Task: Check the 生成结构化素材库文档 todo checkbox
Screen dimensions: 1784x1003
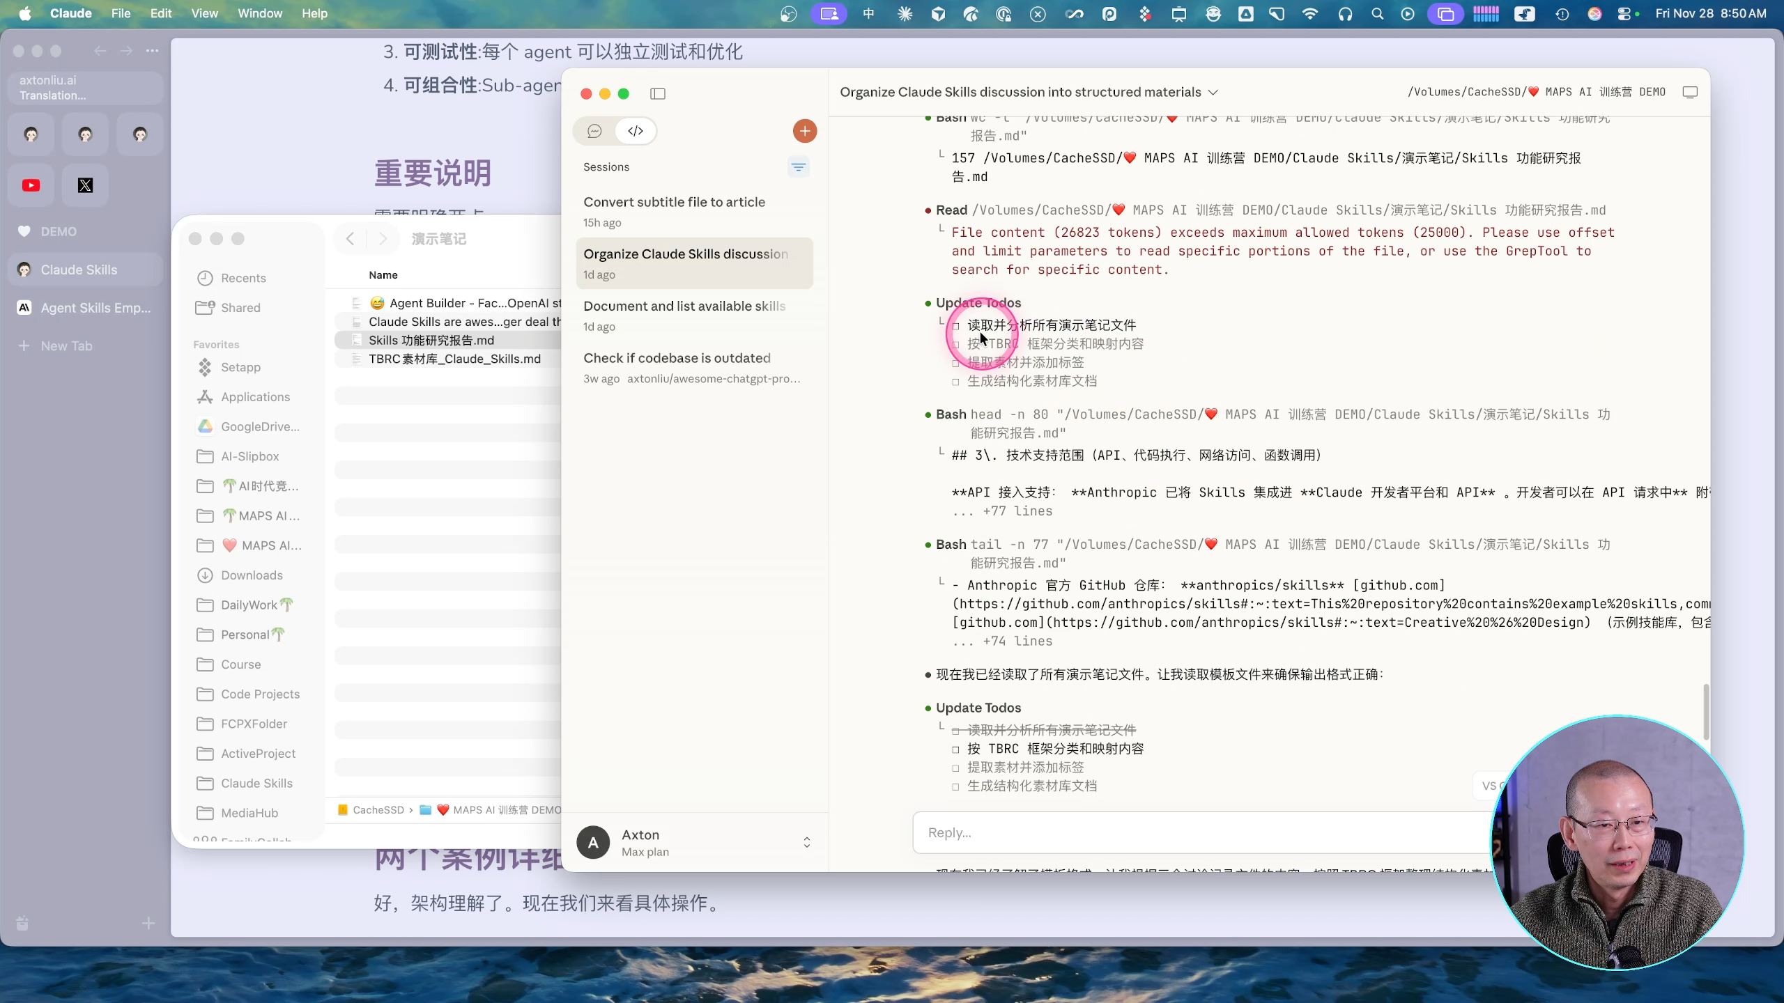Action: click(x=956, y=787)
